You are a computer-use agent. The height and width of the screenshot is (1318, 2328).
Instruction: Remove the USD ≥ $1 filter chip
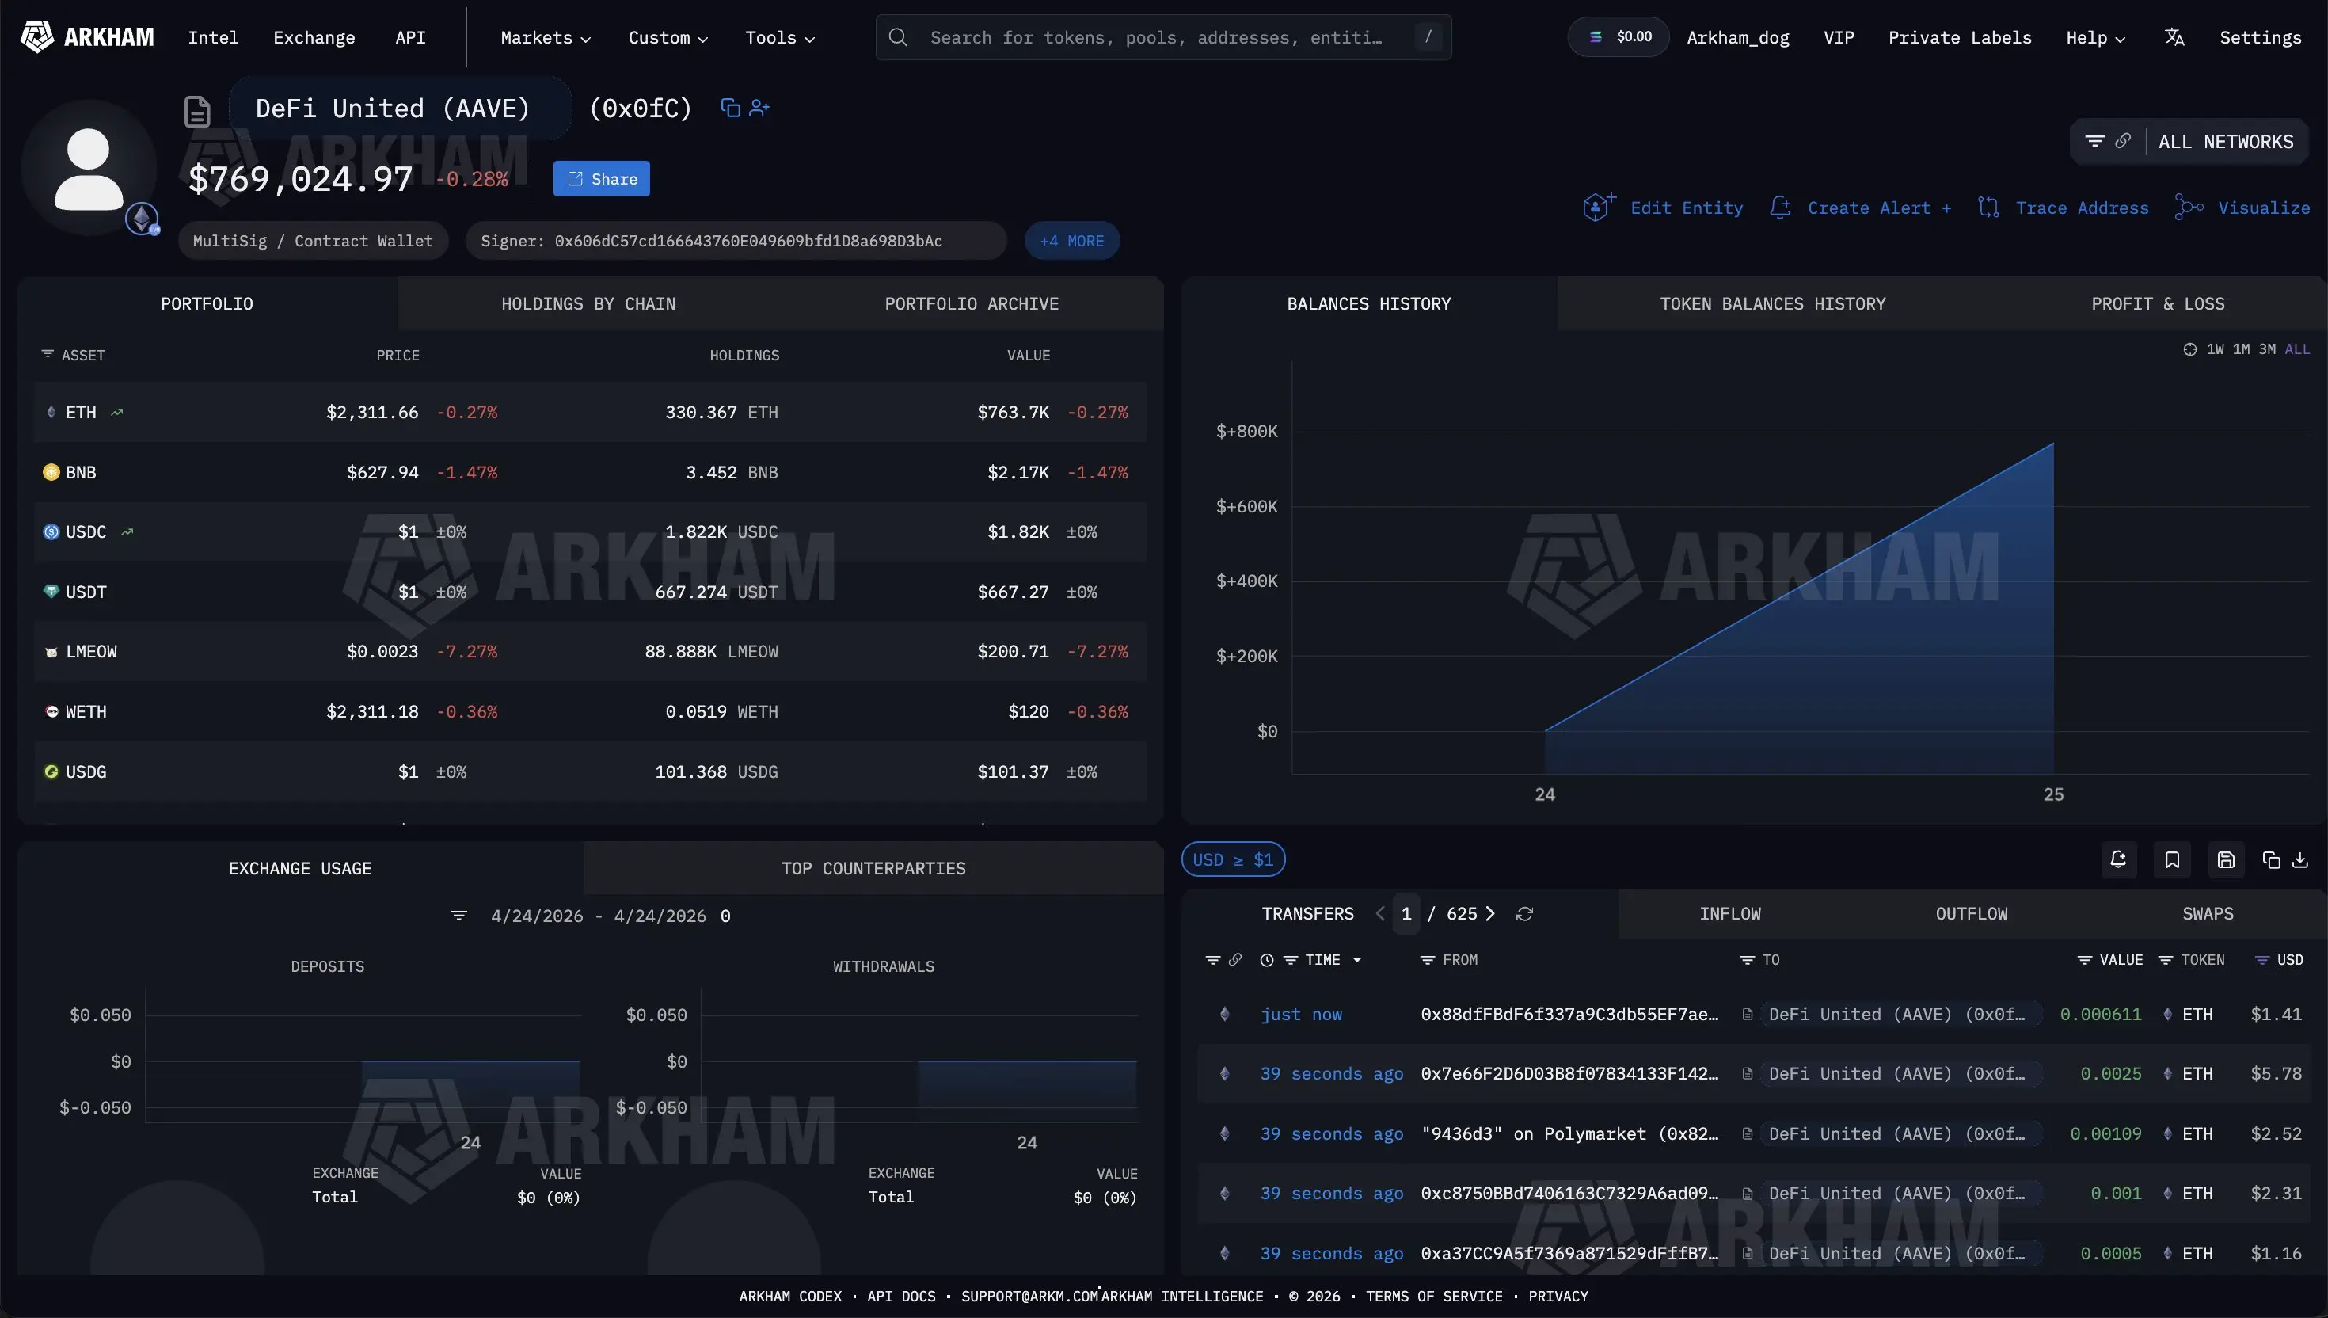pos(1232,860)
